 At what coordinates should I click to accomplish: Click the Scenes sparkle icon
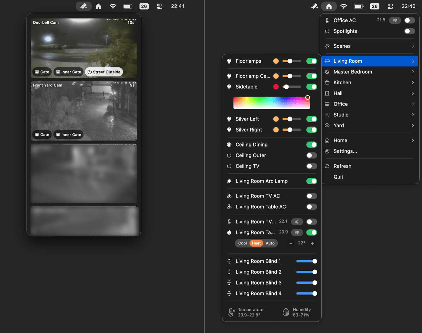coord(327,46)
